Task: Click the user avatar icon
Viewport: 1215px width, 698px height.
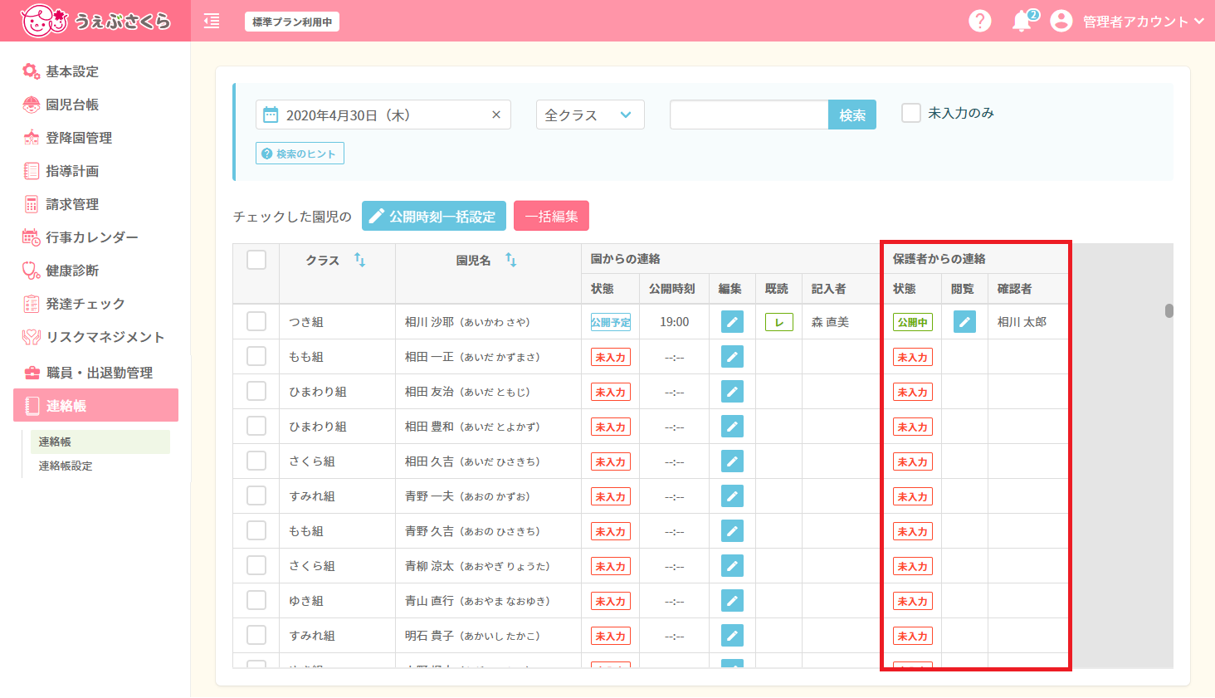Action: coord(1061,22)
